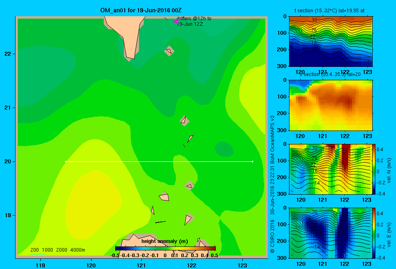Click the '200 1000 2000 4000m' depth legend
The height and width of the screenshot is (269, 396).
pos(57,250)
